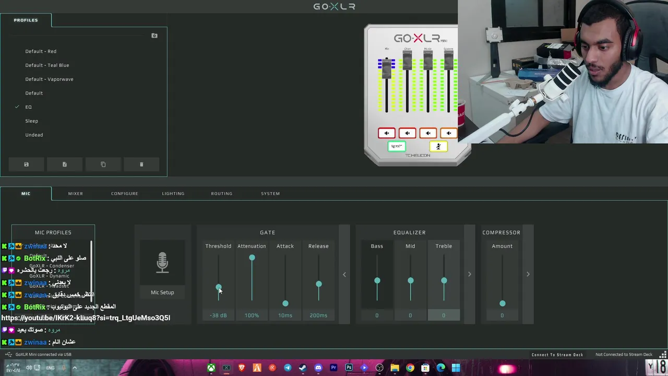Click the Threshold value -38 dB field
Viewport: 668px width, 376px height.
pyautogui.click(x=218, y=315)
